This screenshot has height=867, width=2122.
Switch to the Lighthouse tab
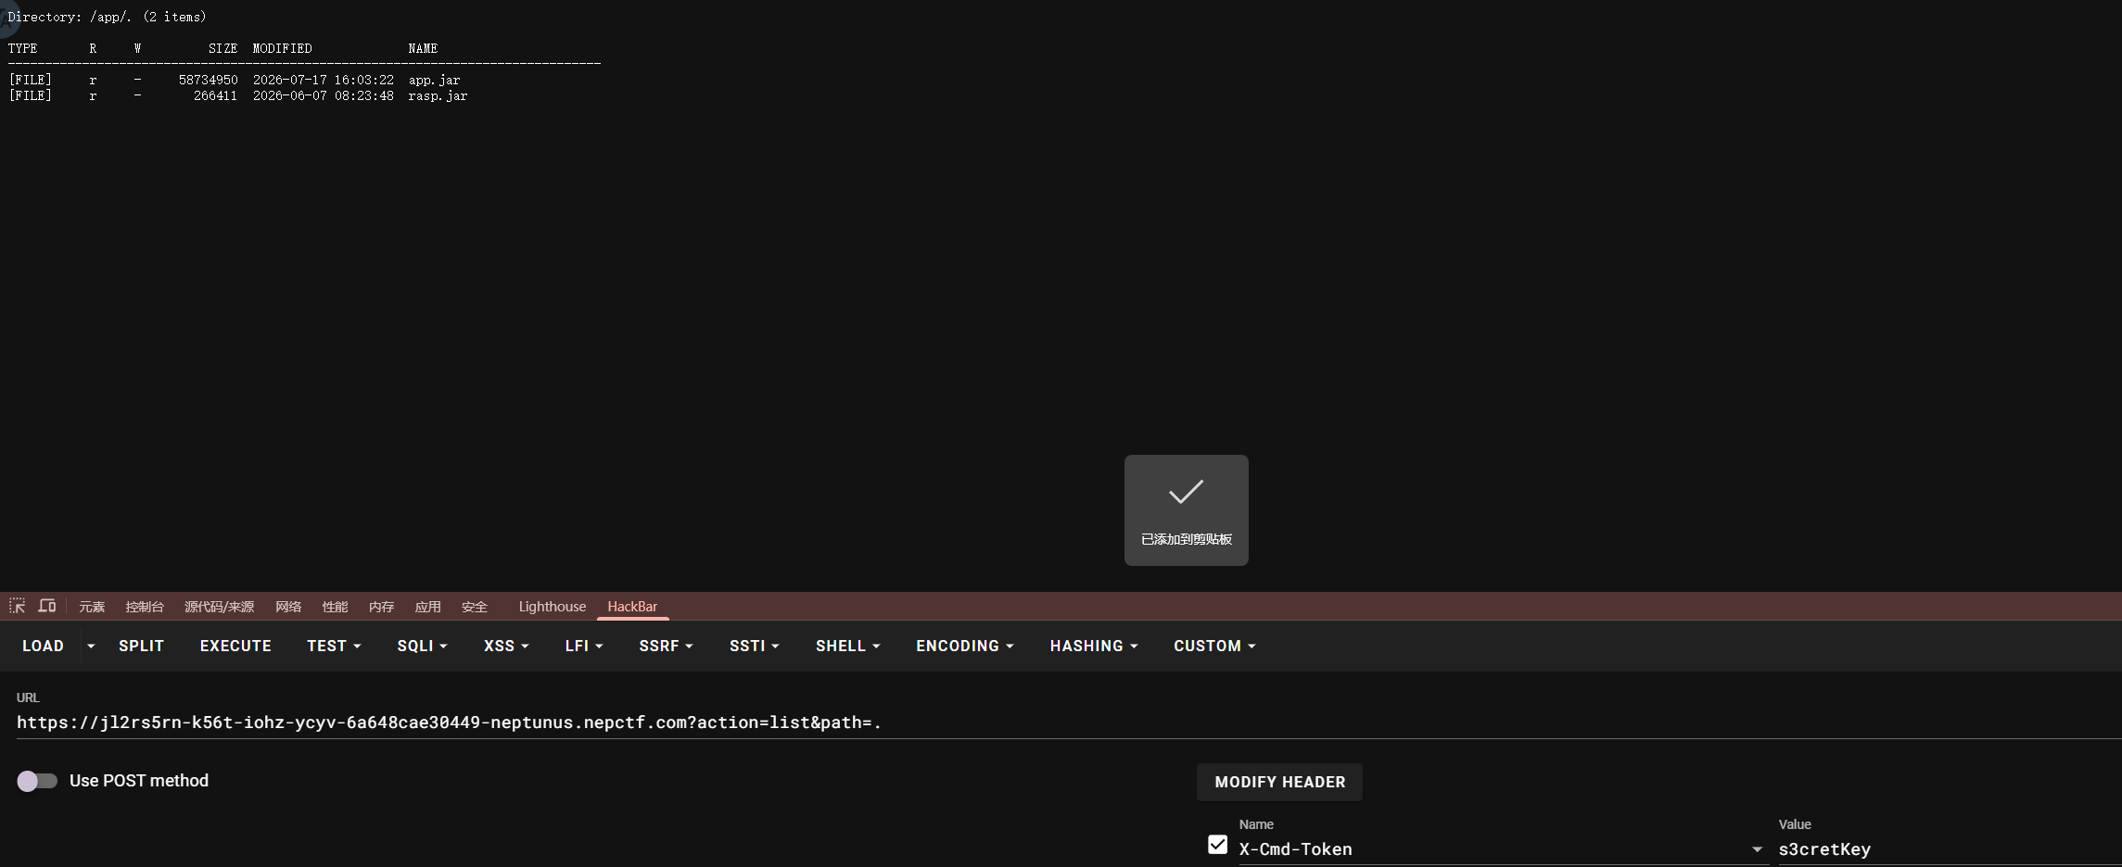[552, 607]
